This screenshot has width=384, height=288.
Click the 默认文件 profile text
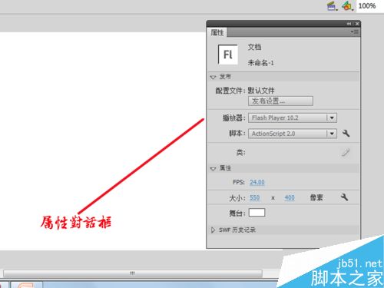tap(261, 91)
